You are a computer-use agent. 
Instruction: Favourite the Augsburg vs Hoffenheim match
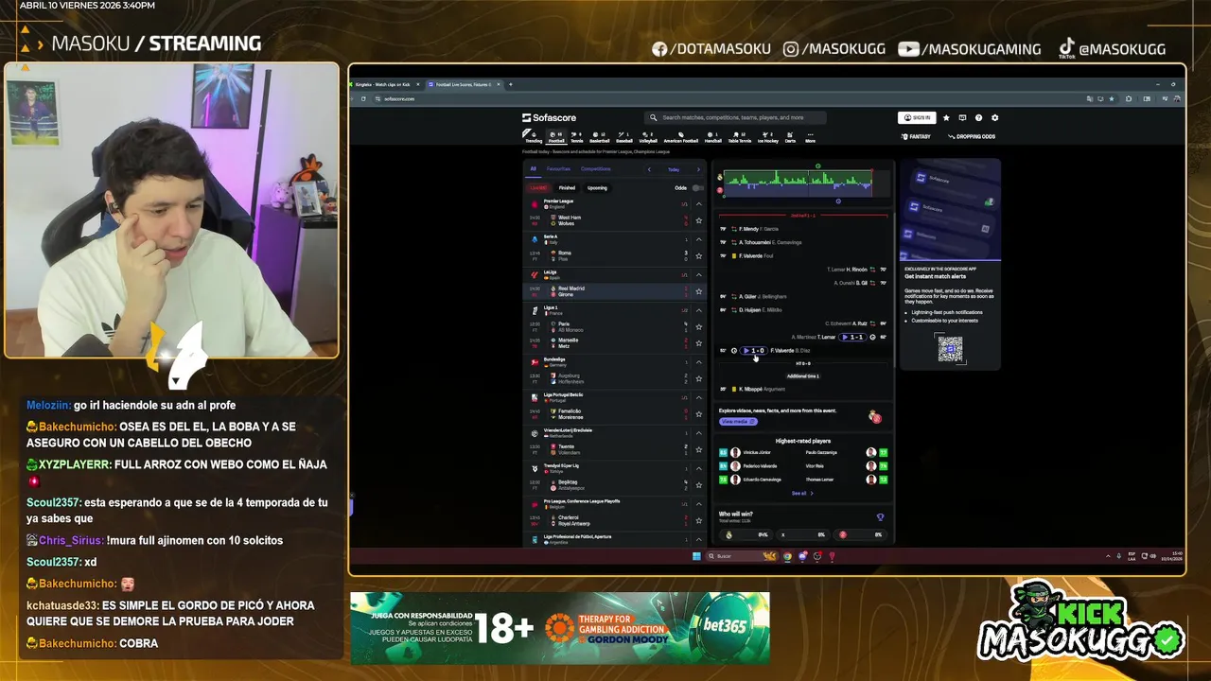point(699,378)
